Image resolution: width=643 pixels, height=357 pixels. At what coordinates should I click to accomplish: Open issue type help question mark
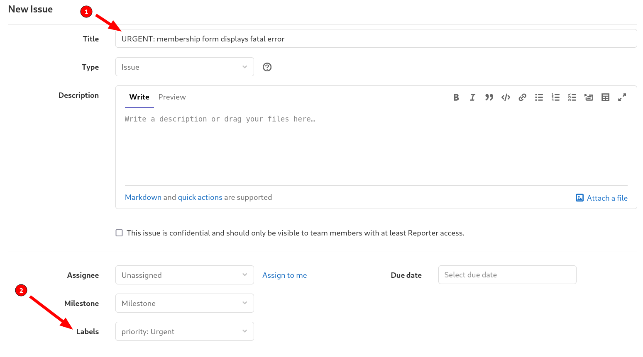(x=267, y=67)
